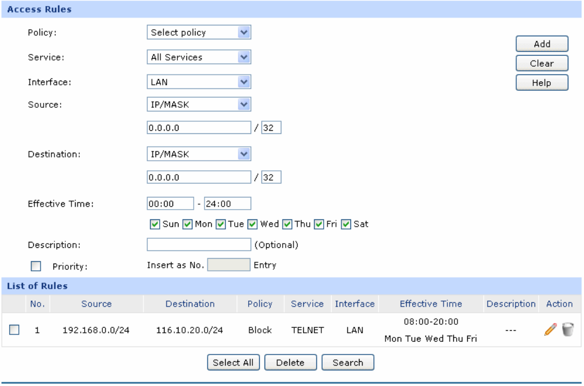Click the Insert as No. priority field

click(229, 265)
